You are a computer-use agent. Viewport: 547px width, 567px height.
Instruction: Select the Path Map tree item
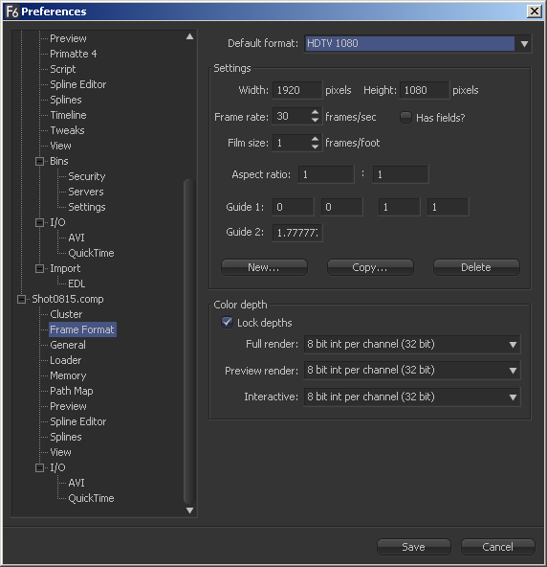[x=72, y=391]
